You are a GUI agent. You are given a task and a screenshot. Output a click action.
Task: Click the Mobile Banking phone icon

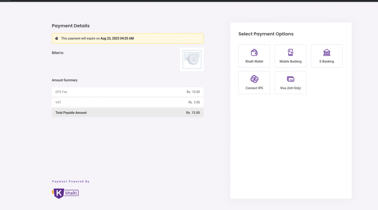click(x=290, y=52)
